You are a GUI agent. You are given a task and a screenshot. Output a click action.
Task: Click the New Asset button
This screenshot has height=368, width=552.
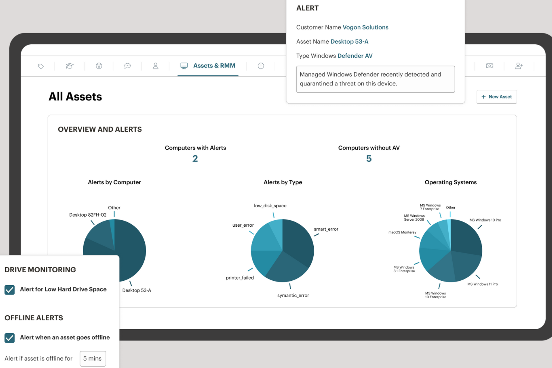pos(496,97)
